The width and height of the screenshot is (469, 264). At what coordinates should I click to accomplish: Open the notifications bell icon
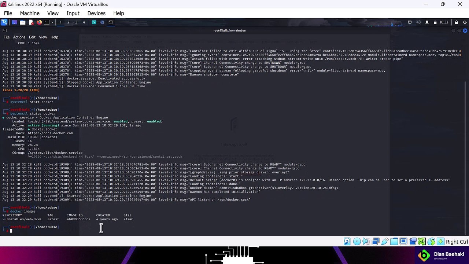pyautogui.click(x=427, y=22)
